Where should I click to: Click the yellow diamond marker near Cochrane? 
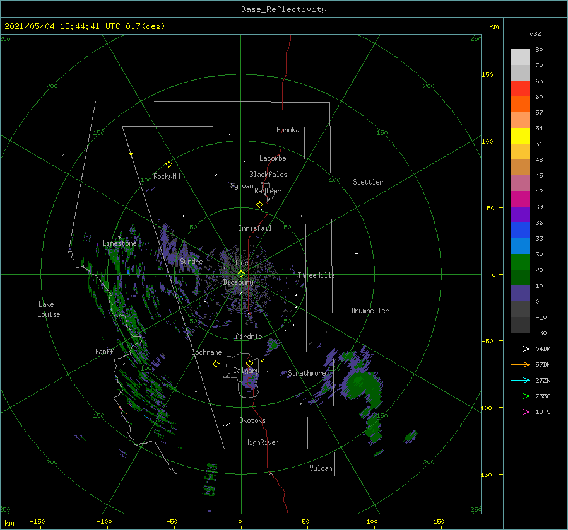click(x=216, y=364)
